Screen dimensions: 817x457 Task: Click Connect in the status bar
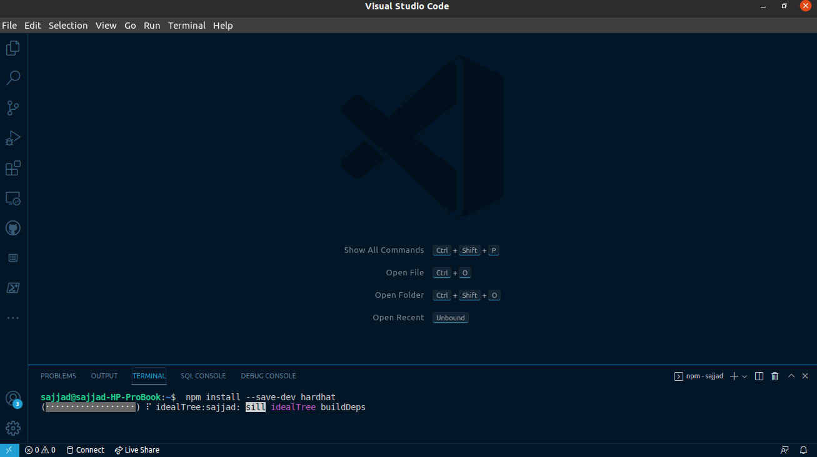tap(85, 450)
